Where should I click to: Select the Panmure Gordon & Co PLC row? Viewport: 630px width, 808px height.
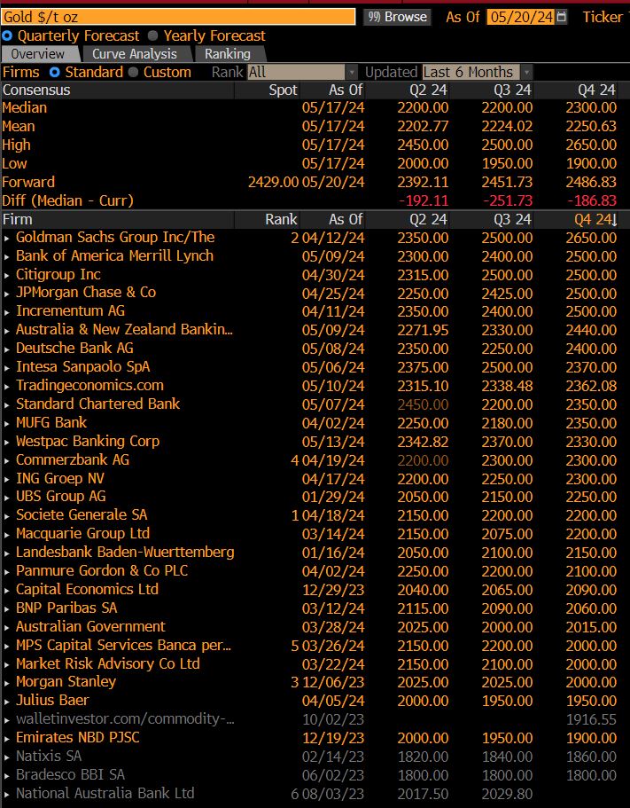315,571
